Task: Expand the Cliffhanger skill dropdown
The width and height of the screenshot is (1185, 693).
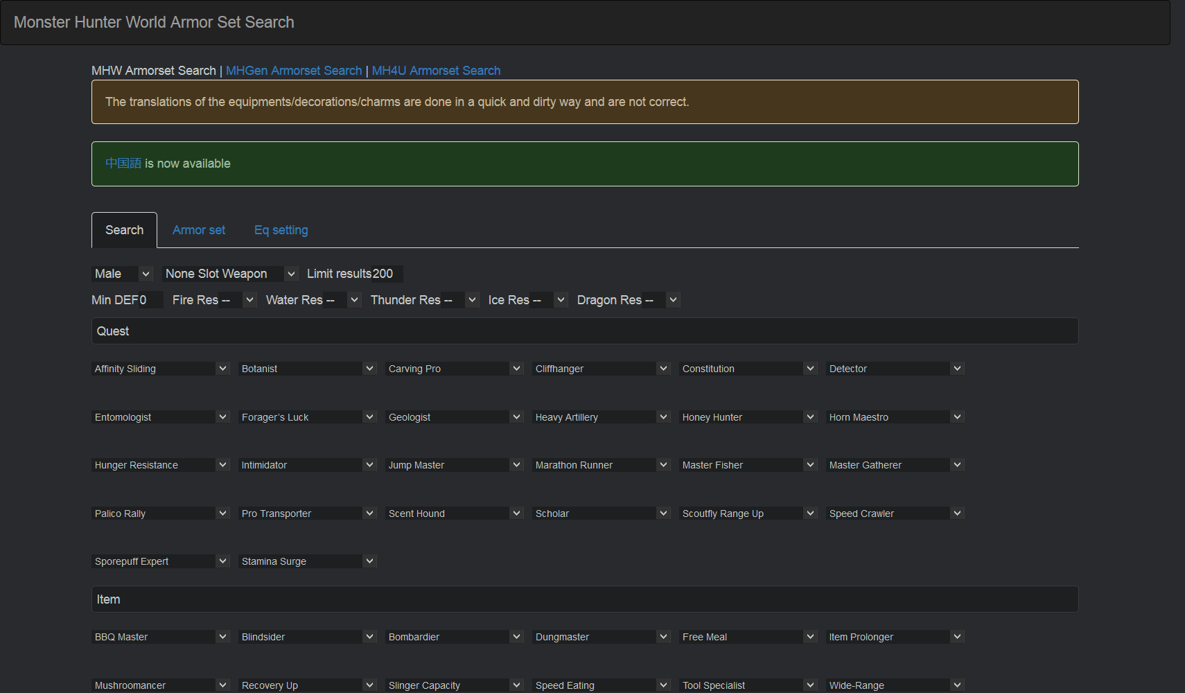Action: (602, 369)
